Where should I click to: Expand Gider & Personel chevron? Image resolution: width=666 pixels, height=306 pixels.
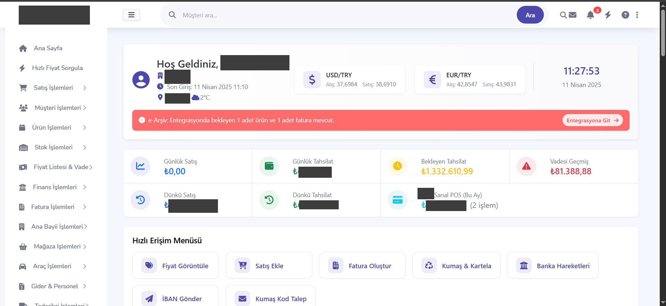coord(85,286)
